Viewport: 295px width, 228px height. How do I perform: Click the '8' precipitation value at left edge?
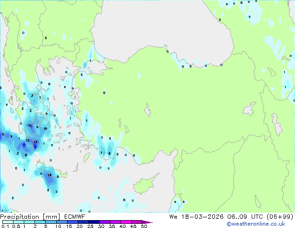coord(3,134)
